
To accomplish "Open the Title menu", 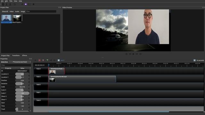I will pos(11,1).
